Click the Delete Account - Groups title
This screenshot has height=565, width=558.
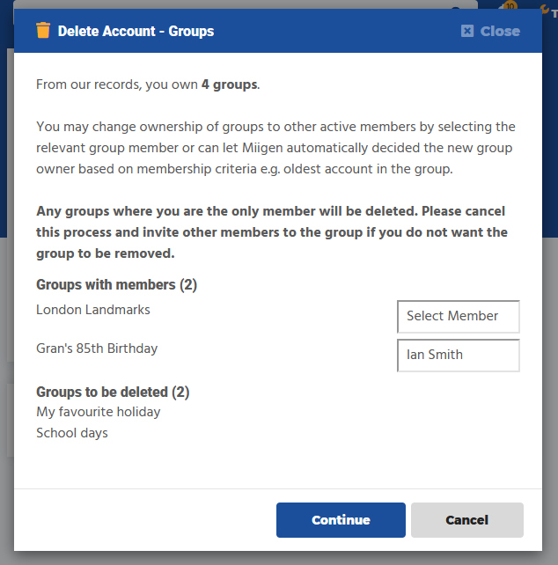click(x=136, y=31)
